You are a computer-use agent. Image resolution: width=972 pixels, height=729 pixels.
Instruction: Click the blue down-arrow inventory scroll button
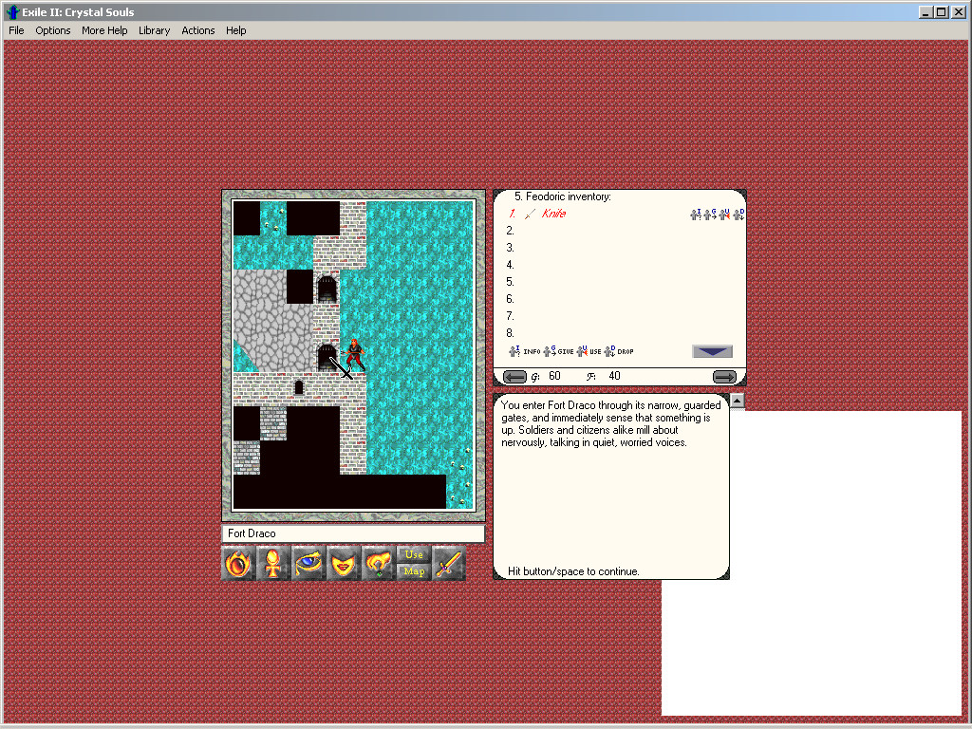(712, 351)
